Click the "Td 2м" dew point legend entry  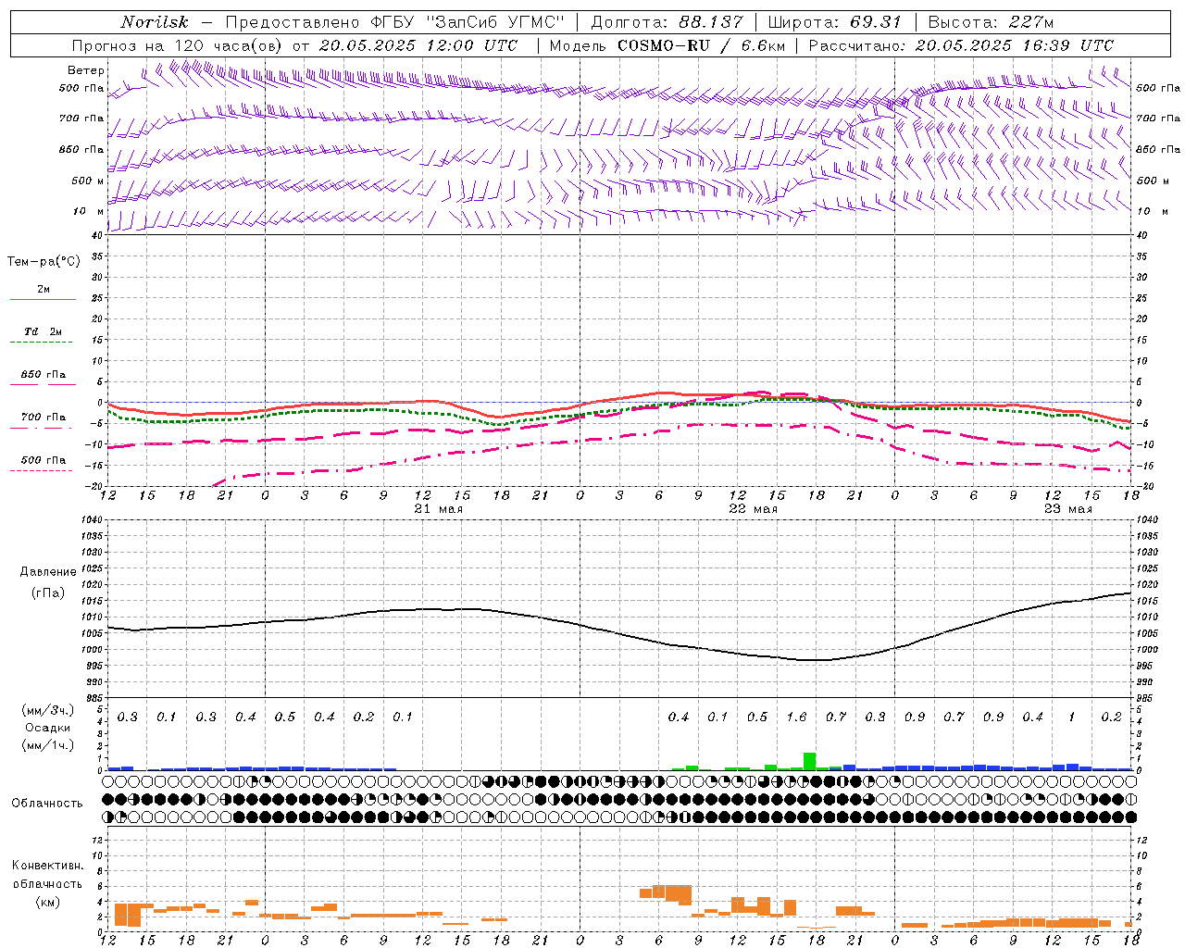tap(43, 331)
